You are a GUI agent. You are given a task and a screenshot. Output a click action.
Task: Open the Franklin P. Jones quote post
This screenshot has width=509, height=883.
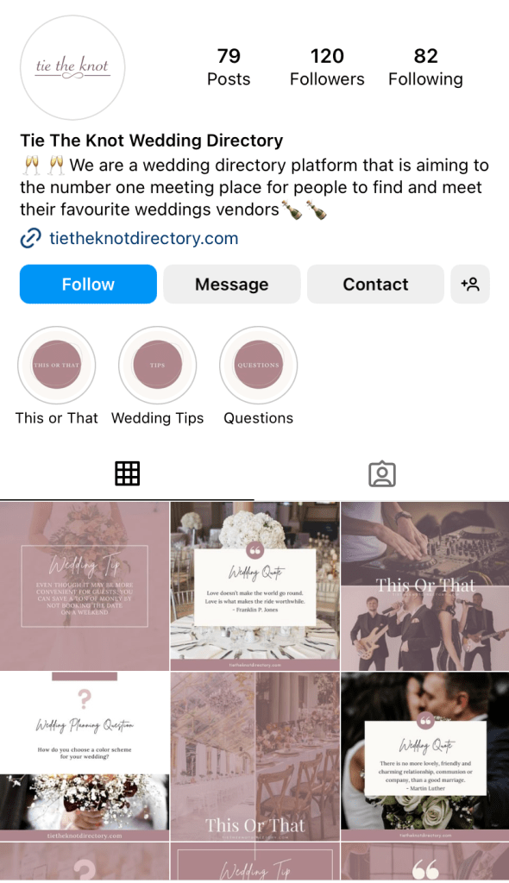tap(255, 586)
